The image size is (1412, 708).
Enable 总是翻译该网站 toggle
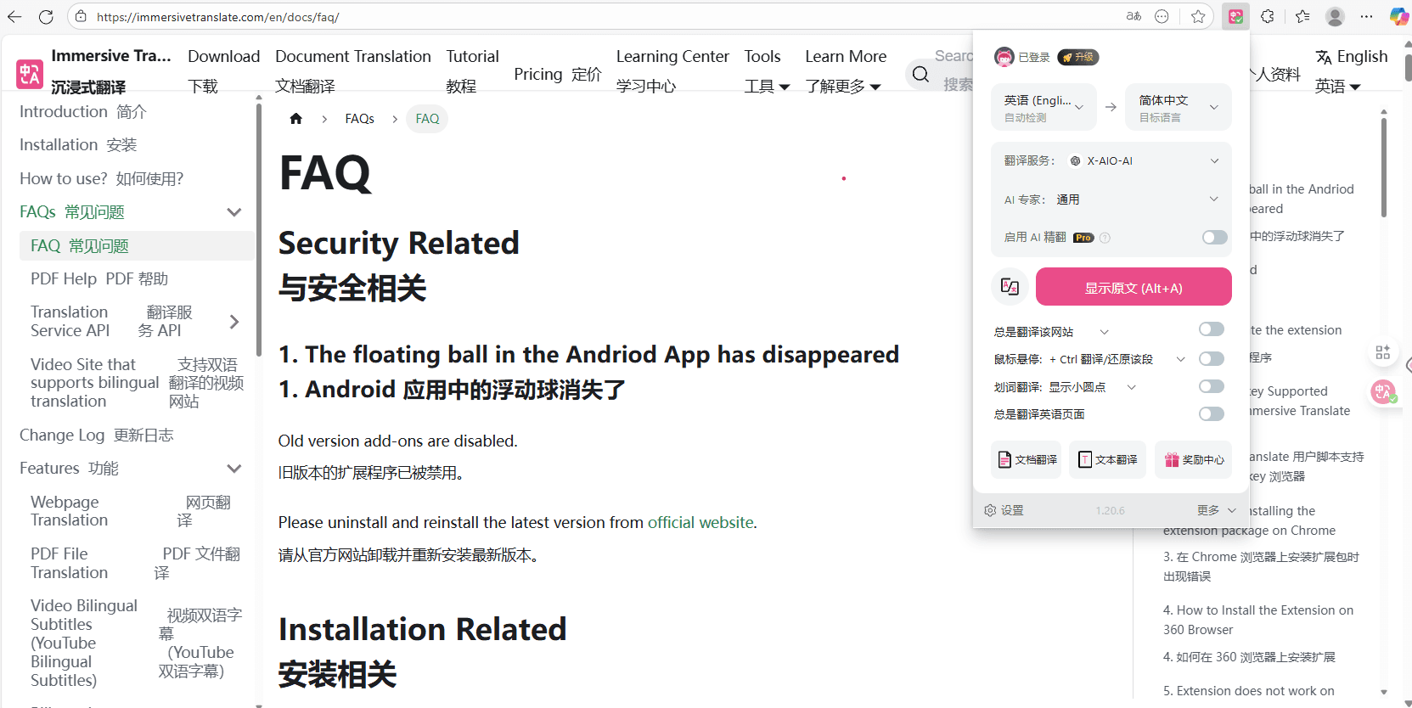[1211, 329]
